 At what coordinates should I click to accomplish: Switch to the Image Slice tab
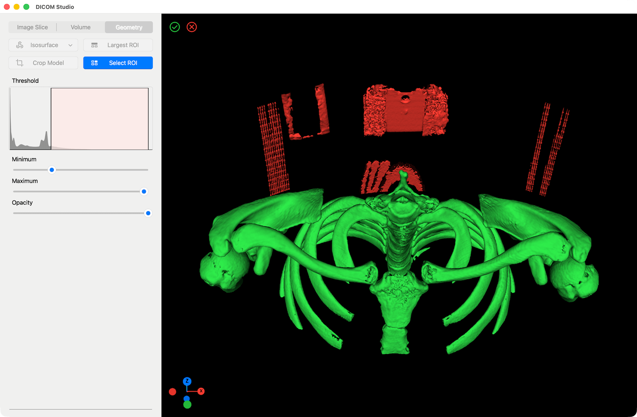click(x=32, y=27)
